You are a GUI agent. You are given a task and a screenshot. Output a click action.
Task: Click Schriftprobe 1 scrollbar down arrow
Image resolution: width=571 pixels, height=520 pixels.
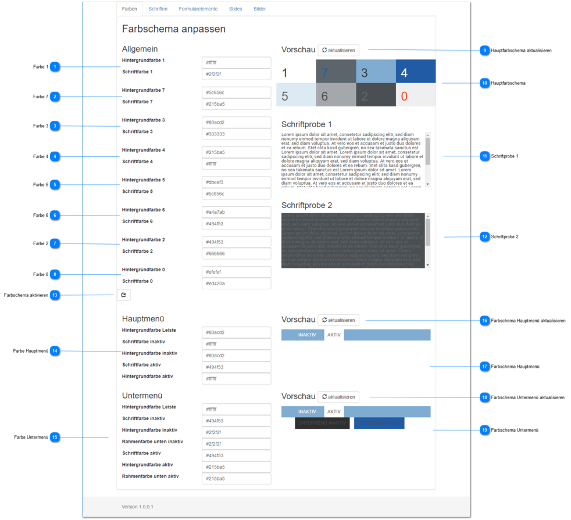428,185
